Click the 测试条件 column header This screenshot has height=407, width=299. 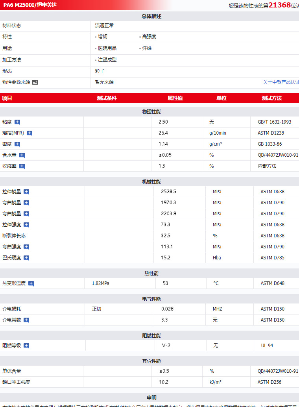pos(107,98)
